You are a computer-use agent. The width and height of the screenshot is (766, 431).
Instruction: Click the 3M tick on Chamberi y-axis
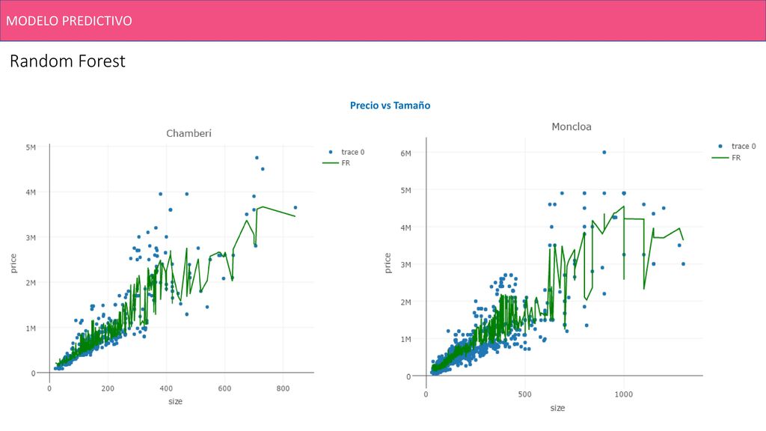point(31,237)
